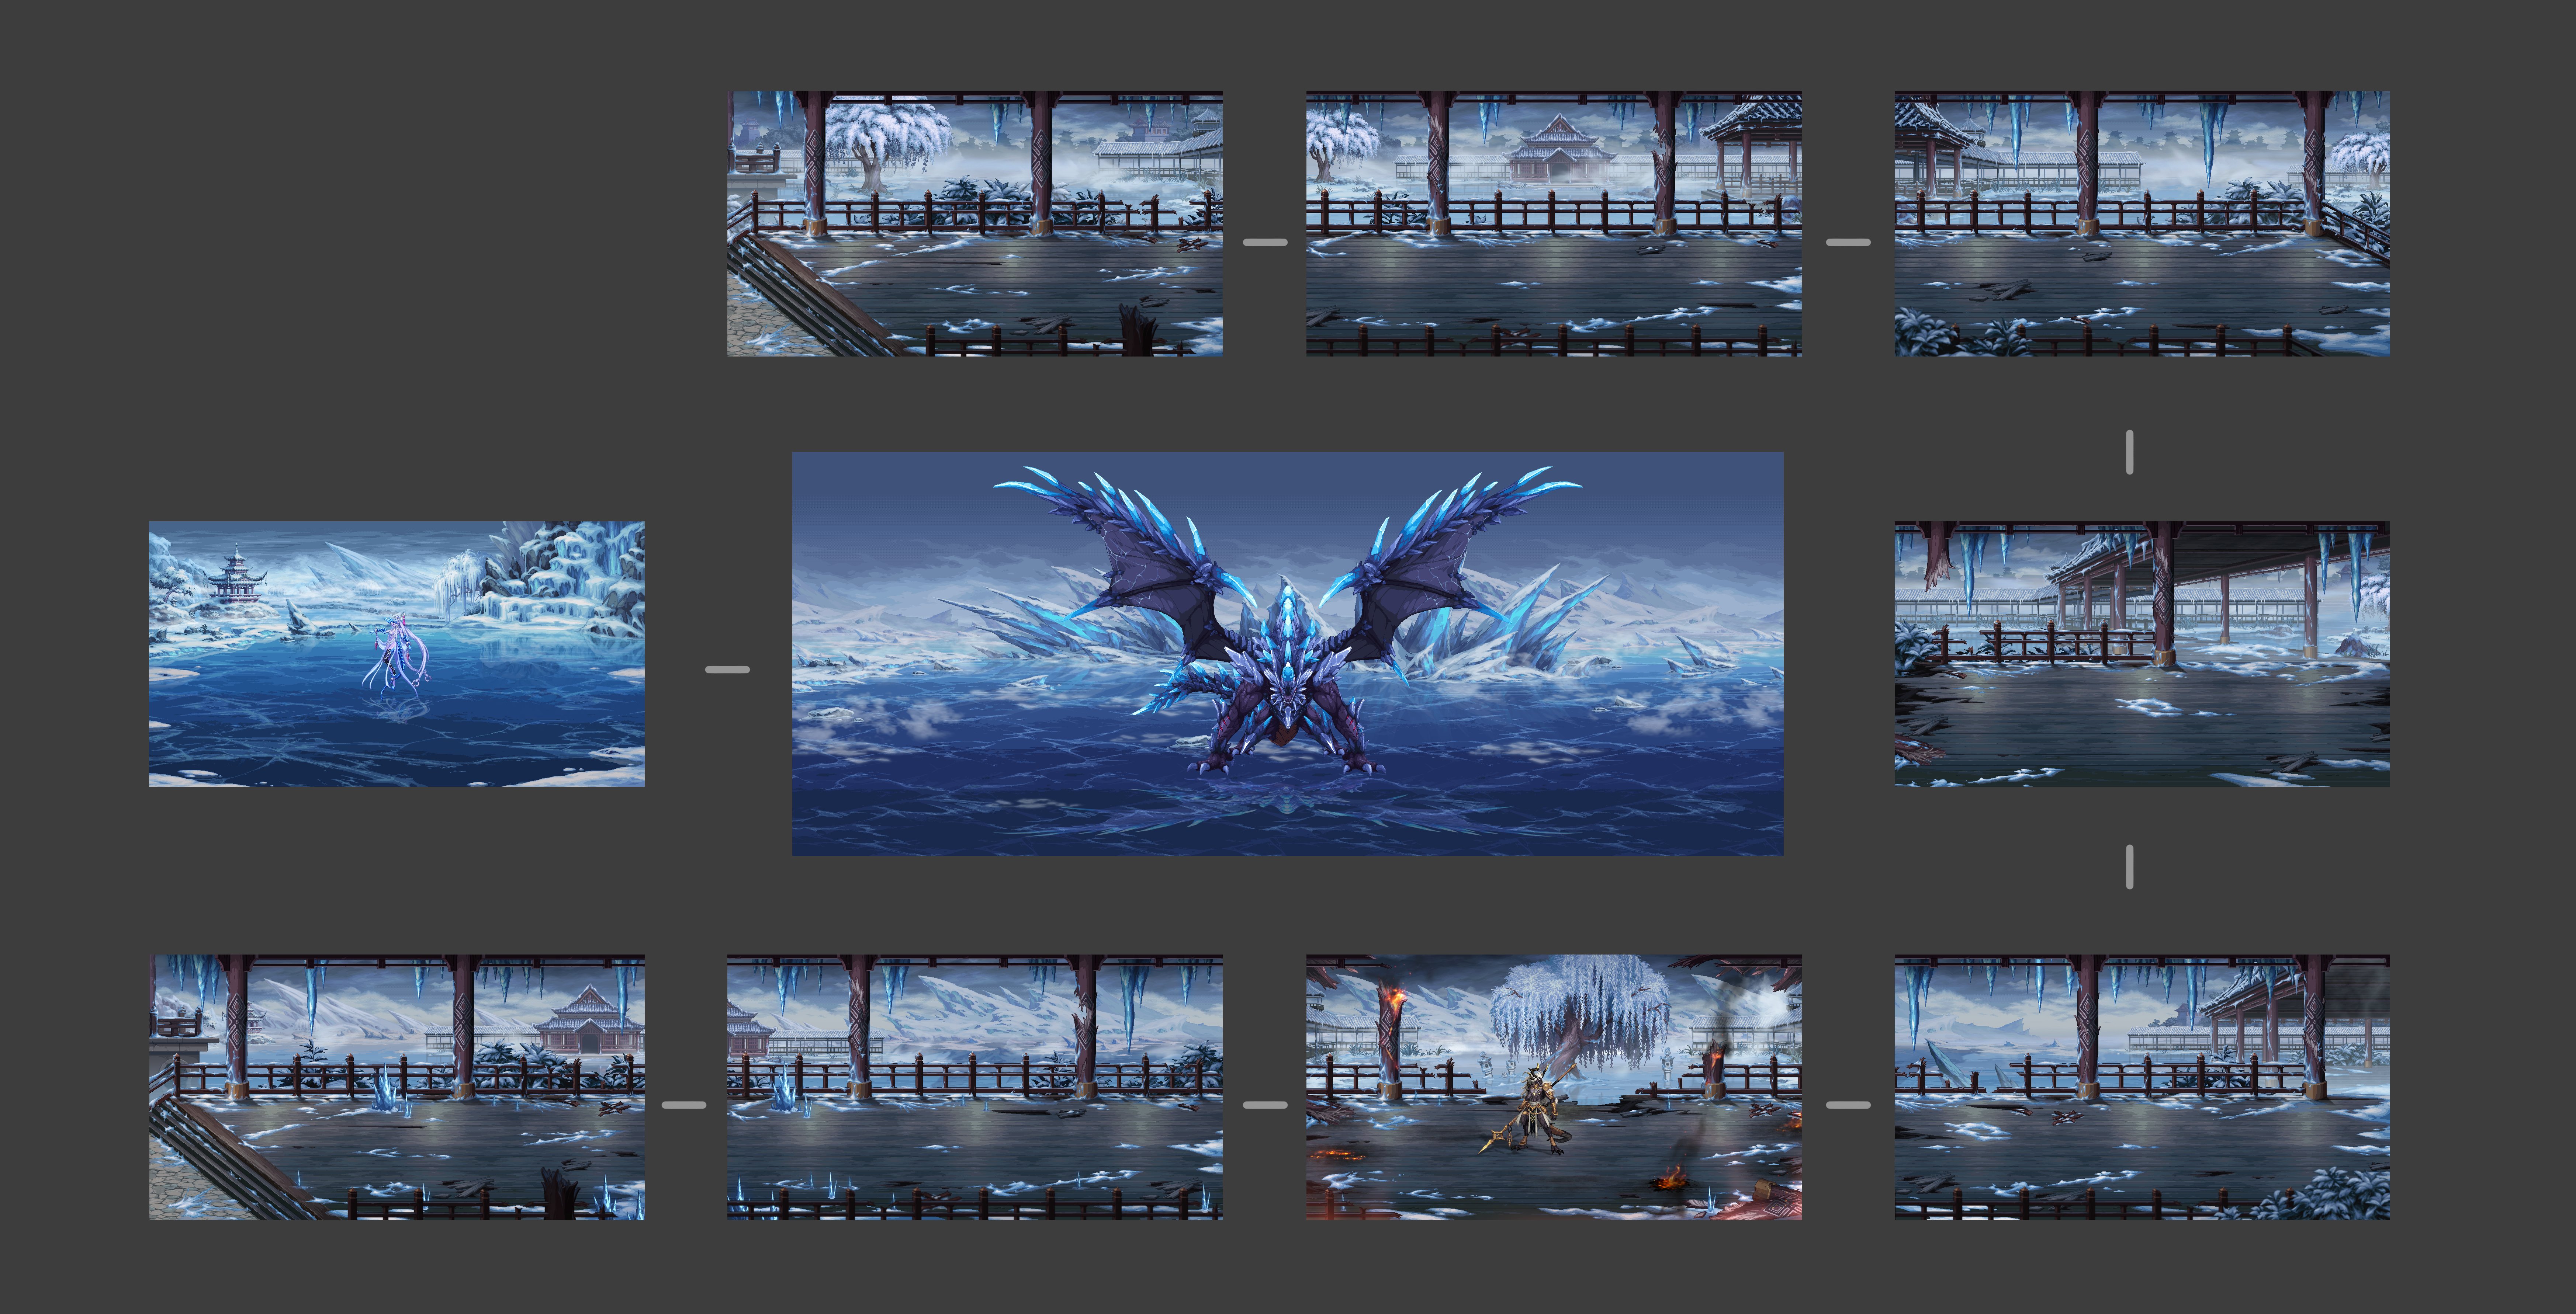Open bottom-right pavilion scene with snowy shrub corner

pyautogui.click(x=2142, y=1087)
